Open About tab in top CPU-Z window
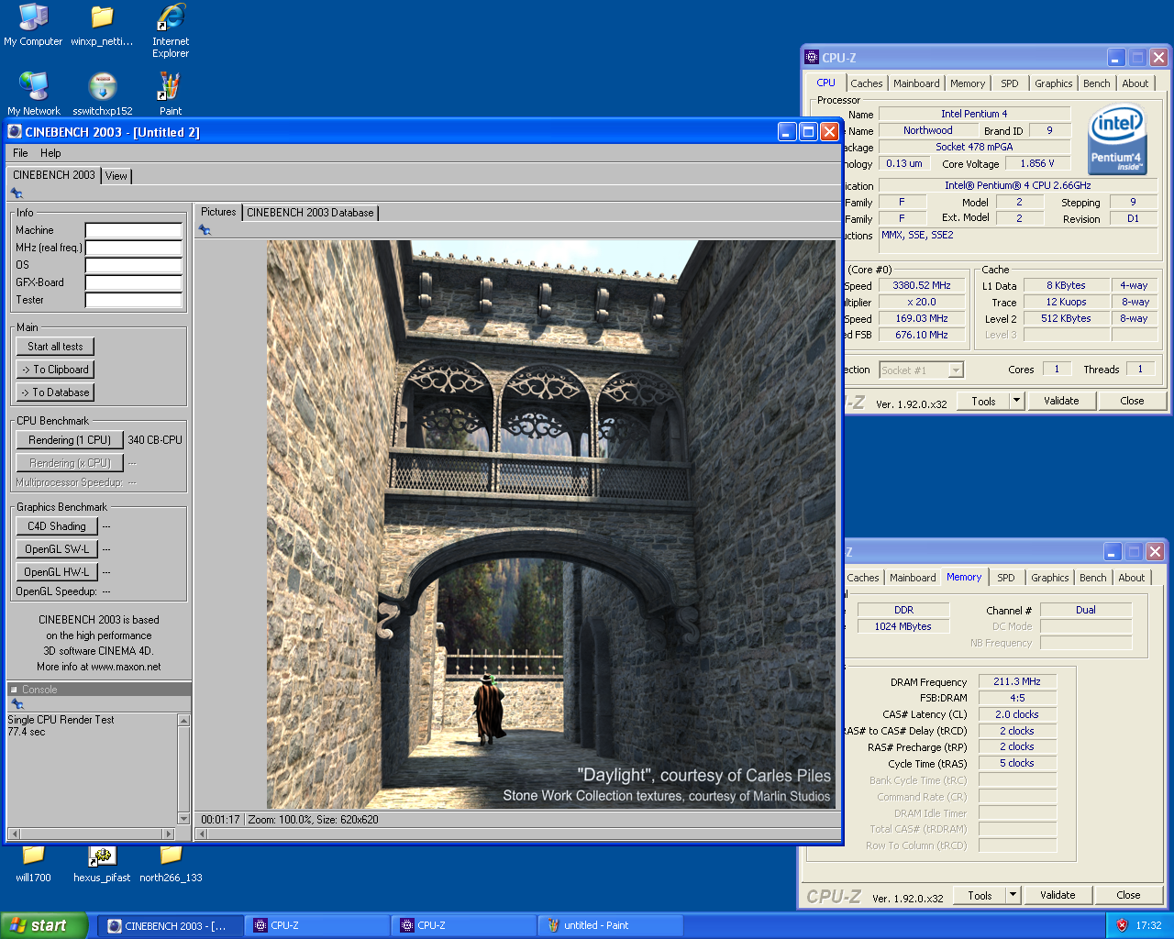1174x939 pixels. pyautogui.click(x=1135, y=83)
